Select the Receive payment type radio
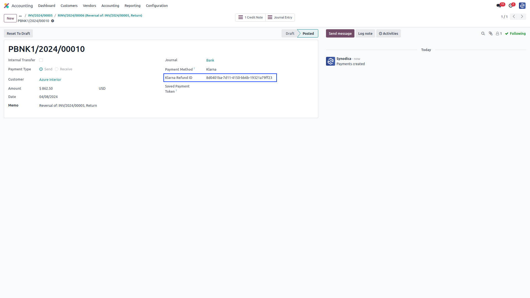 pyautogui.click(x=57, y=69)
